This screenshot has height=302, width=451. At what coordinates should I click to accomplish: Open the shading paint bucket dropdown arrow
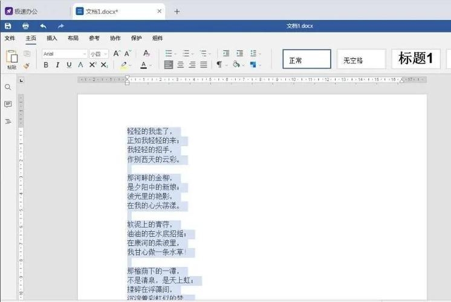click(243, 65)
